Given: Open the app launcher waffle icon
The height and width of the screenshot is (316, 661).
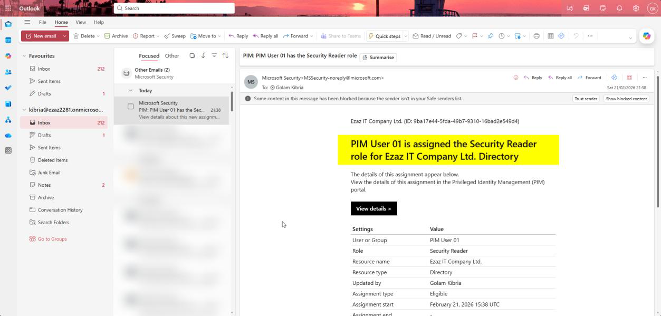Looking at the screenshot, I should coord(8,8).
